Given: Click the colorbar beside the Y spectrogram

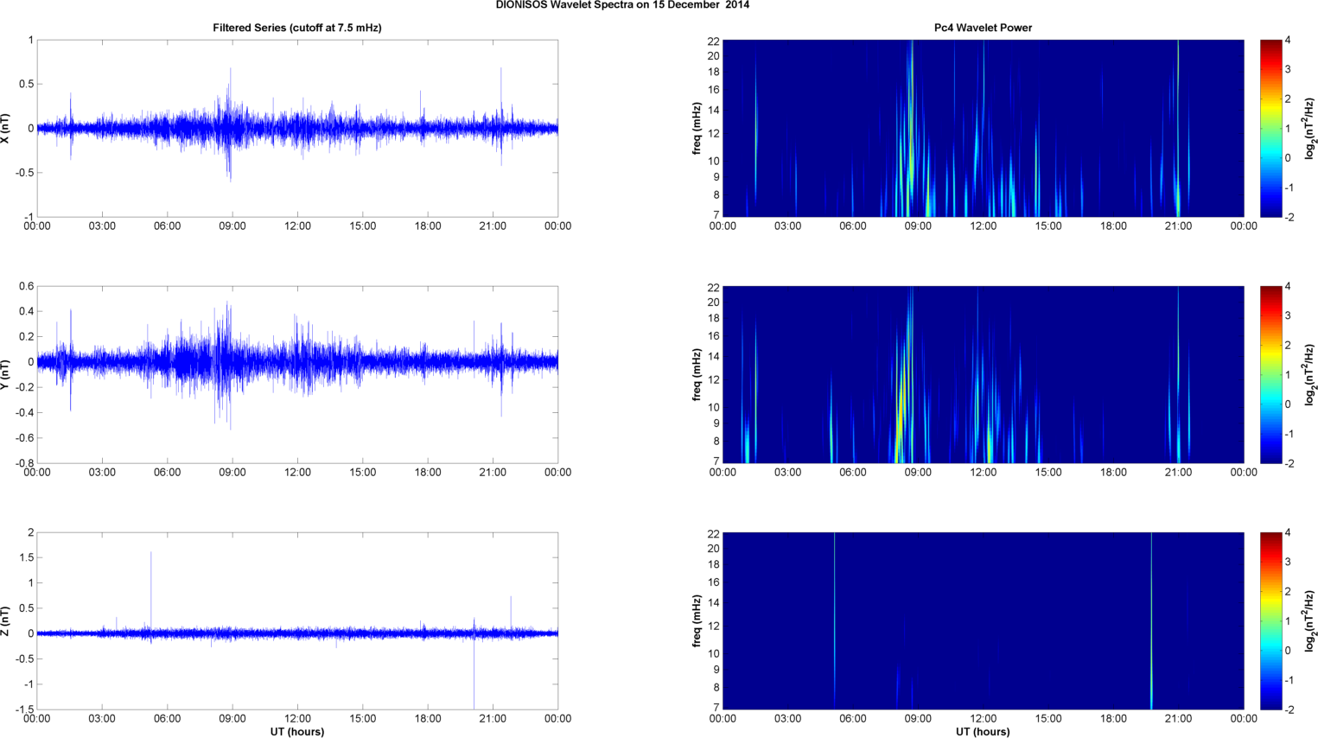Looking at the screenshot, I should coord(1270,374).
